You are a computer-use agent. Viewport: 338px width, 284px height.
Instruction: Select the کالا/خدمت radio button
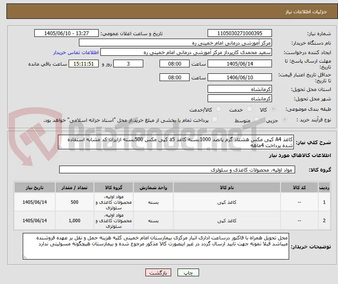(219, 109)
